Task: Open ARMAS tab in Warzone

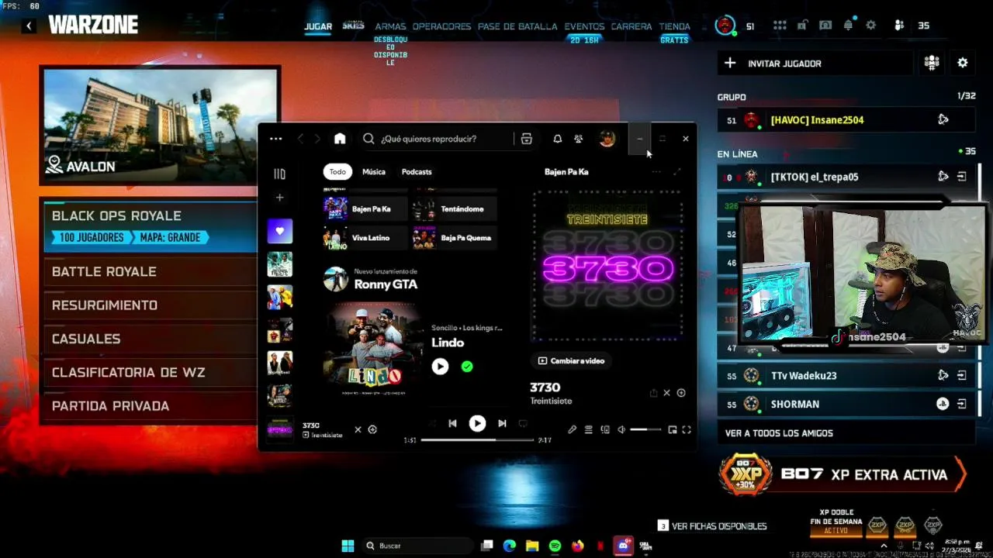Action: pos(390,26)
